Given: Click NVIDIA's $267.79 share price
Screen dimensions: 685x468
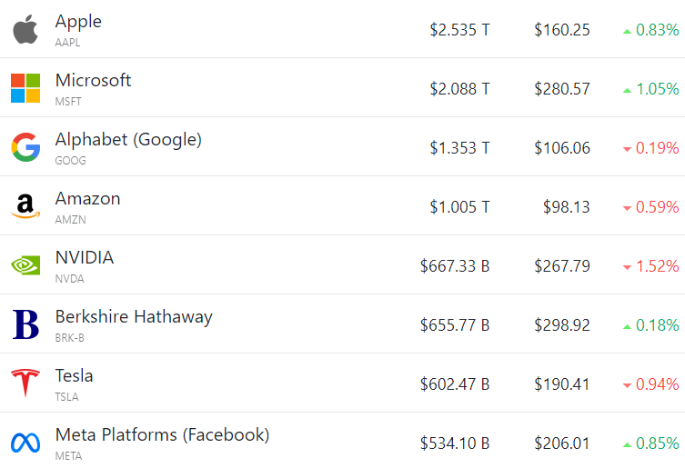Looking at the screenshot, I should 562,266.
